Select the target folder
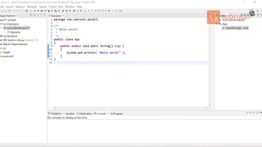Viewport: 262px width, 147px height. point(5,52)
